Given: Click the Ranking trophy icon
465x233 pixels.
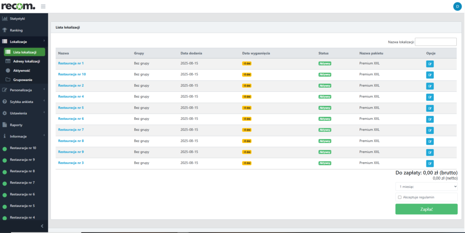Looking at the screenshot, I should pyautogui.click(x=5, y=30).
